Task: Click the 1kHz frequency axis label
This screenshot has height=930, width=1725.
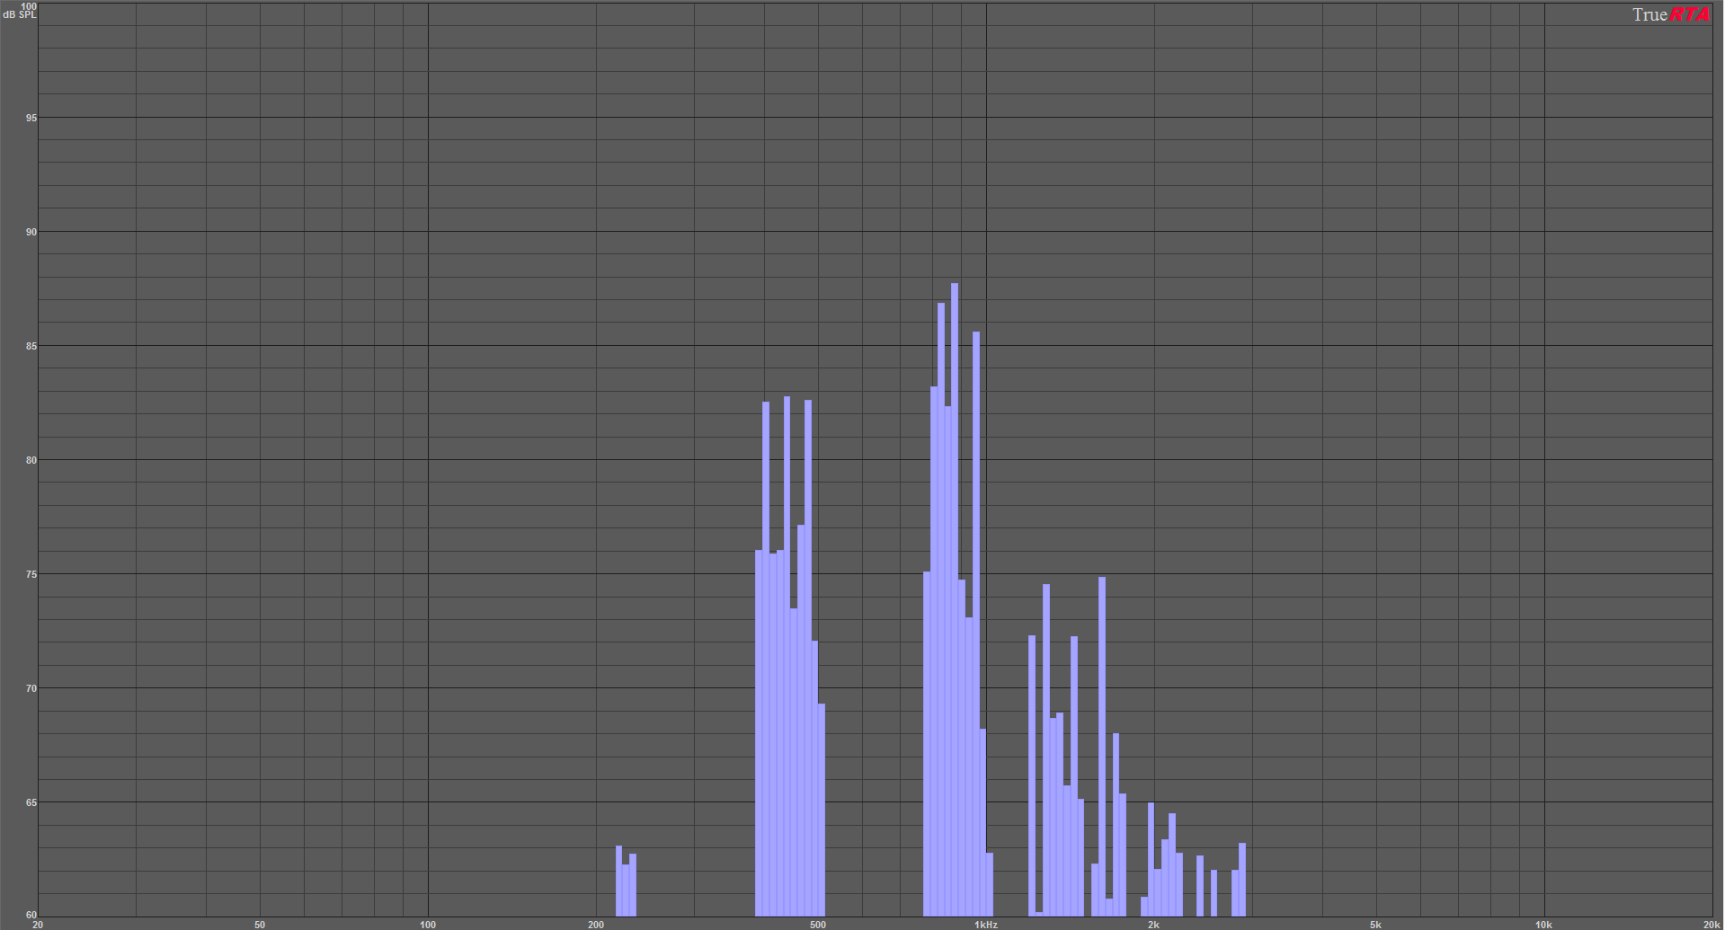Action: click(986, 925)
